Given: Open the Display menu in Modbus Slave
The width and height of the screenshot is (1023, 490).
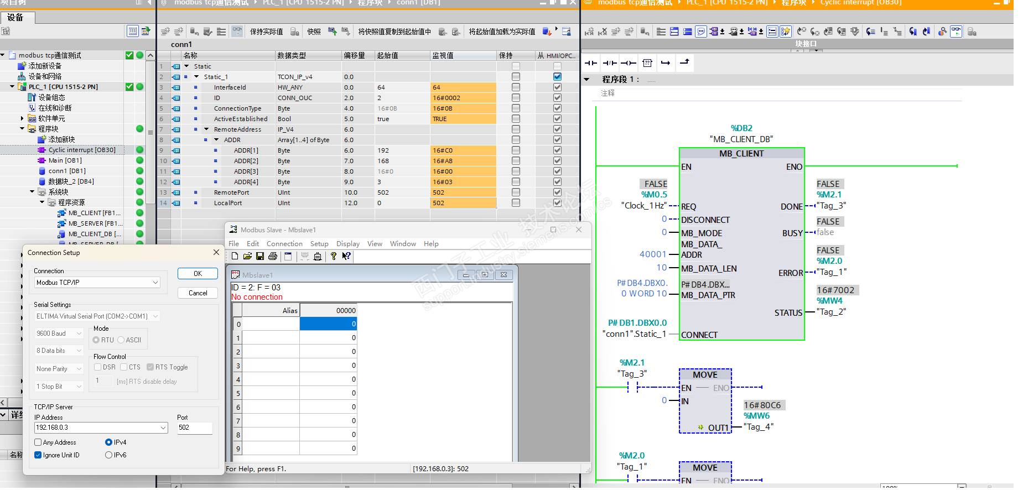Looking at the screenshot, I should pyautogui.click(x=347, y=244).
